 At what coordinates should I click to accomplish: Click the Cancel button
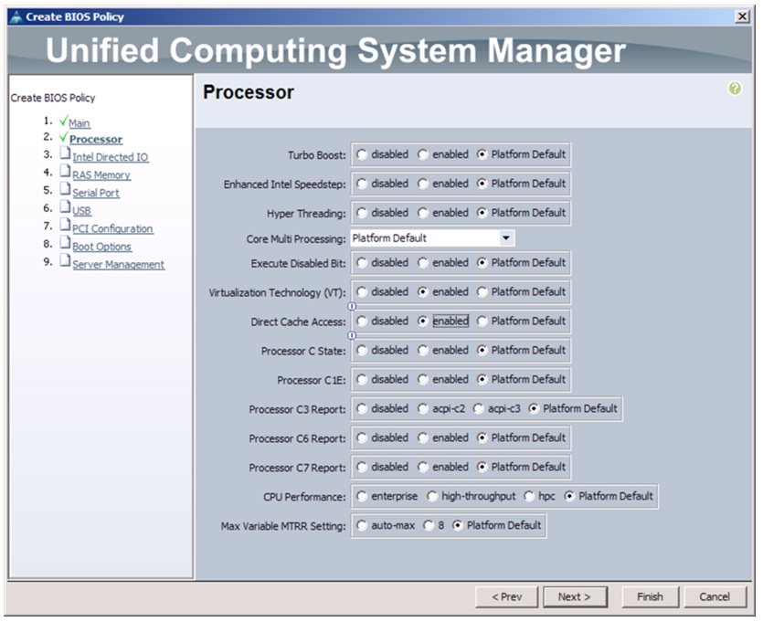coord(715,596)
